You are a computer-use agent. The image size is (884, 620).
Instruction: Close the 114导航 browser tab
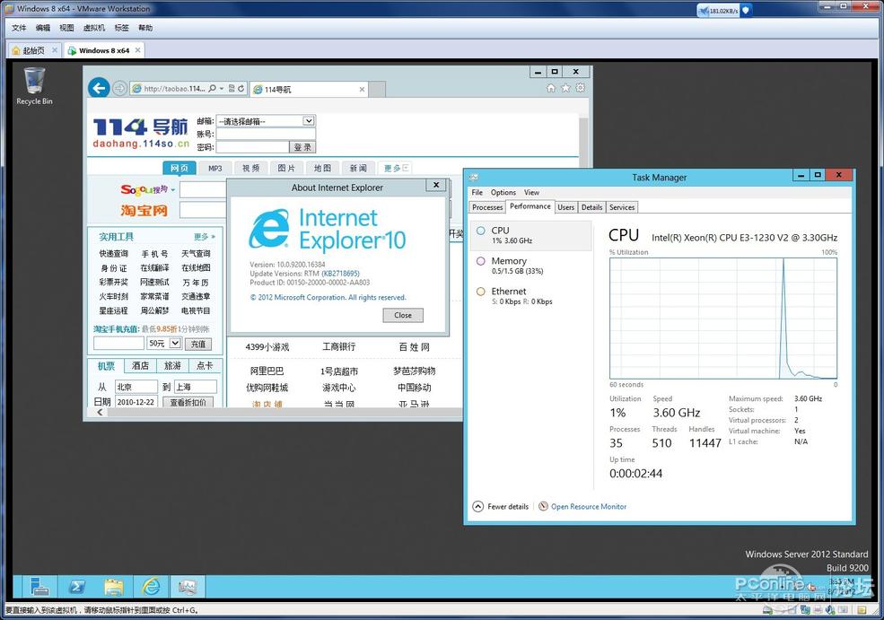(x=362, y=89)
